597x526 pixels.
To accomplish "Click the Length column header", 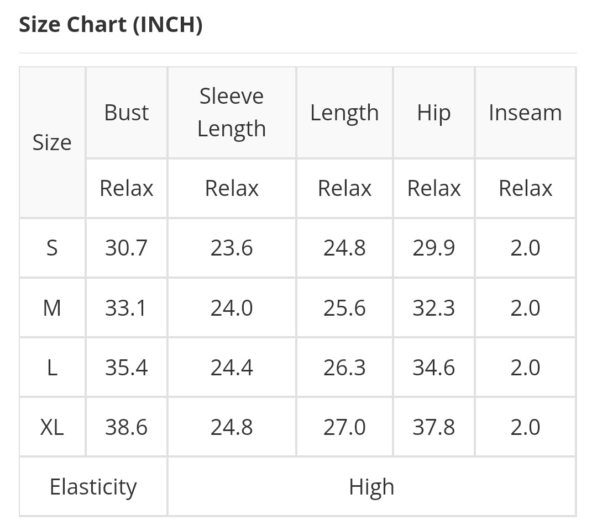I will coord(344,113).
